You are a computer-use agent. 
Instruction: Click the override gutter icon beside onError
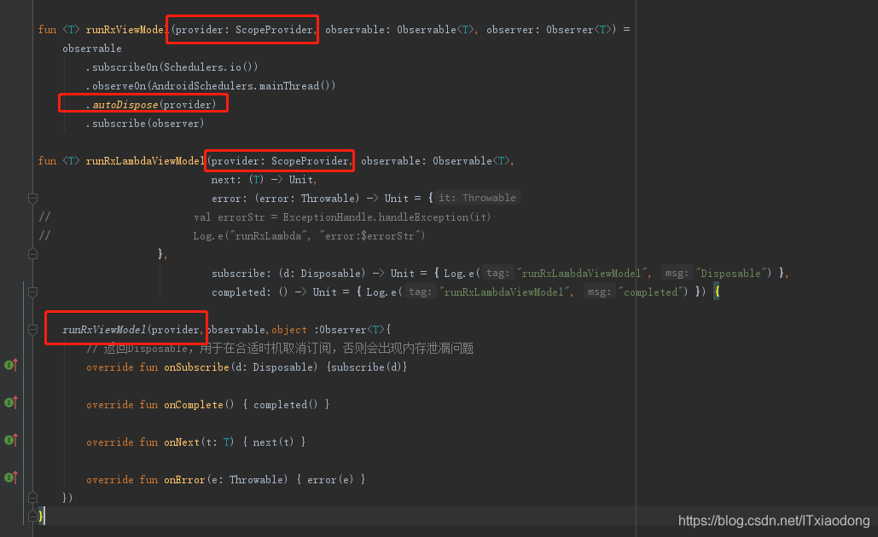pyautogui.click(x=11, y=478)
